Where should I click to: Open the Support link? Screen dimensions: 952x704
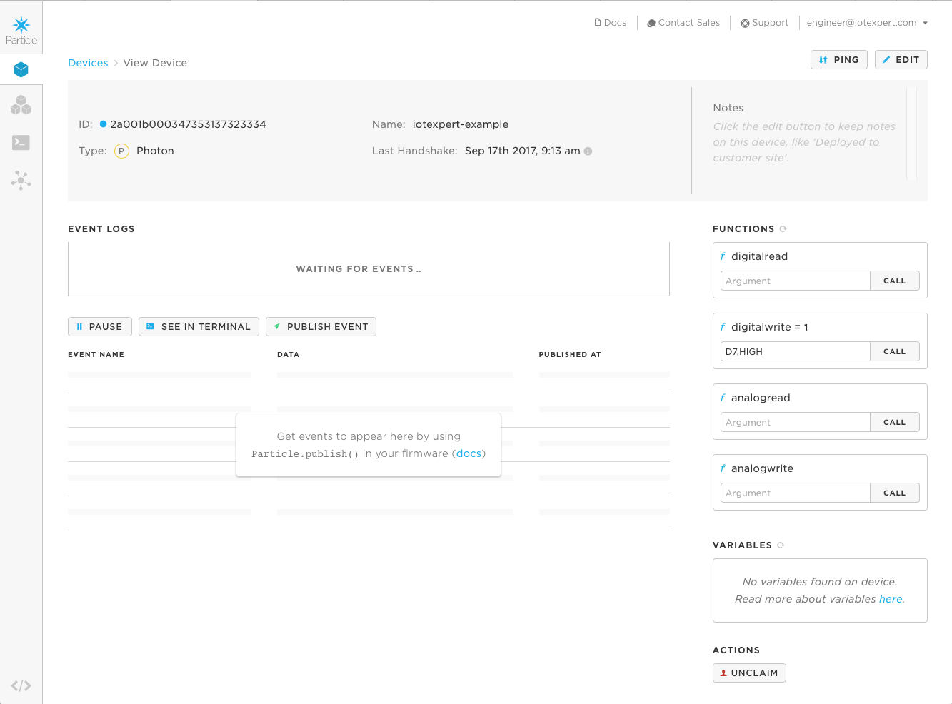point(765,23)
